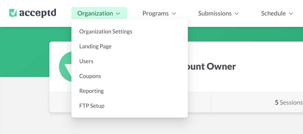Select FTP Setup menu item
This screenshot has height=134, width=303.
pyautogui.click(x=92, y=106)
